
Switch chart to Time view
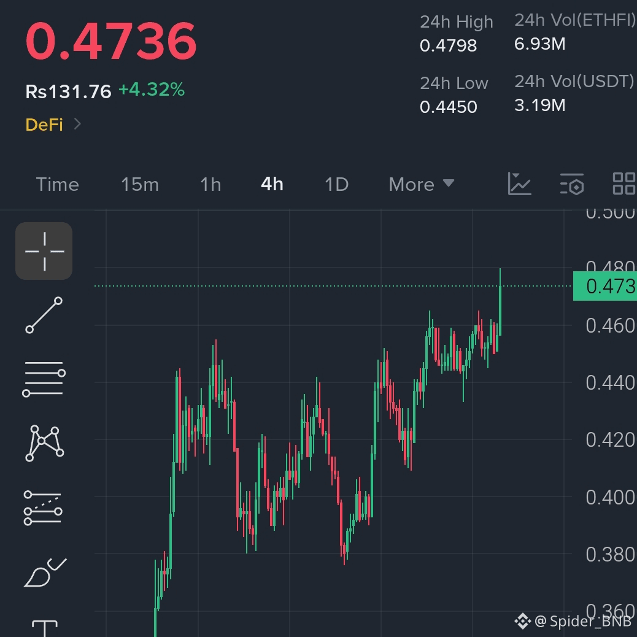point(57,185)
